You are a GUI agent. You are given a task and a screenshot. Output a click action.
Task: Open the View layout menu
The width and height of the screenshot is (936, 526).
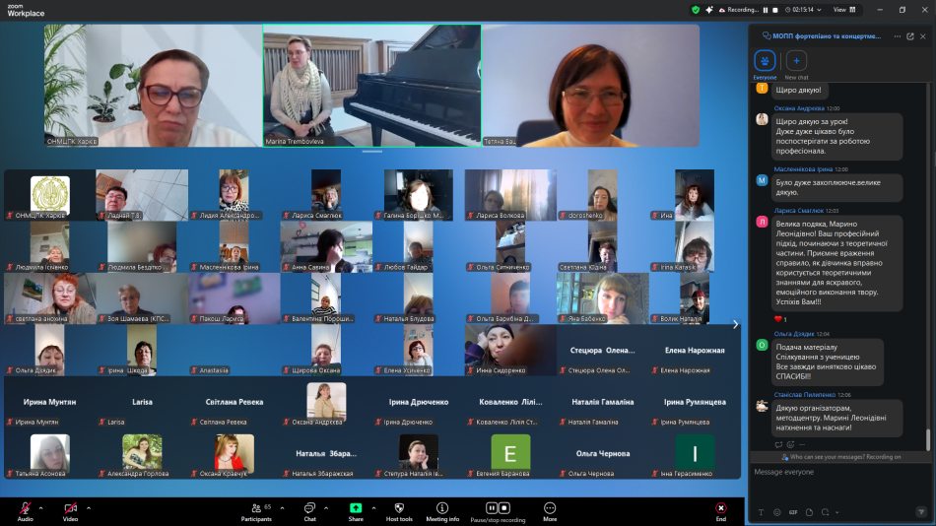click(x=842, y=10)
